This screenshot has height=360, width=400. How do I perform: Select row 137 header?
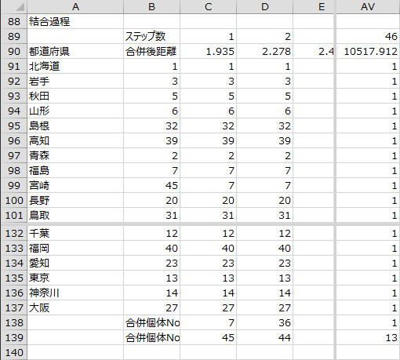14,307
